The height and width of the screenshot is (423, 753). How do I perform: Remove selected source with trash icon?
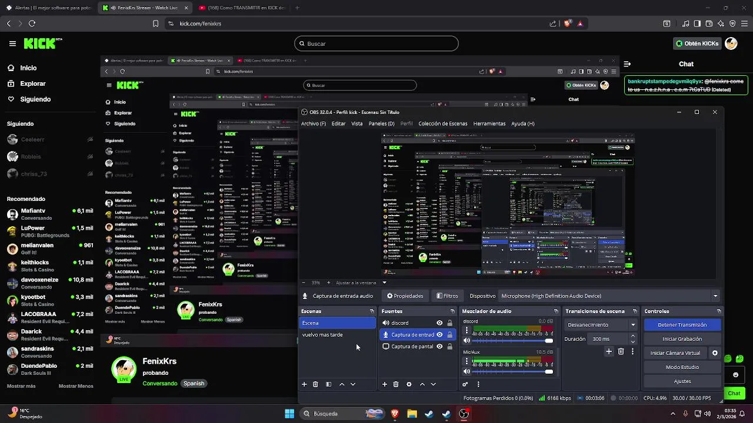click(x=396, y=384)
